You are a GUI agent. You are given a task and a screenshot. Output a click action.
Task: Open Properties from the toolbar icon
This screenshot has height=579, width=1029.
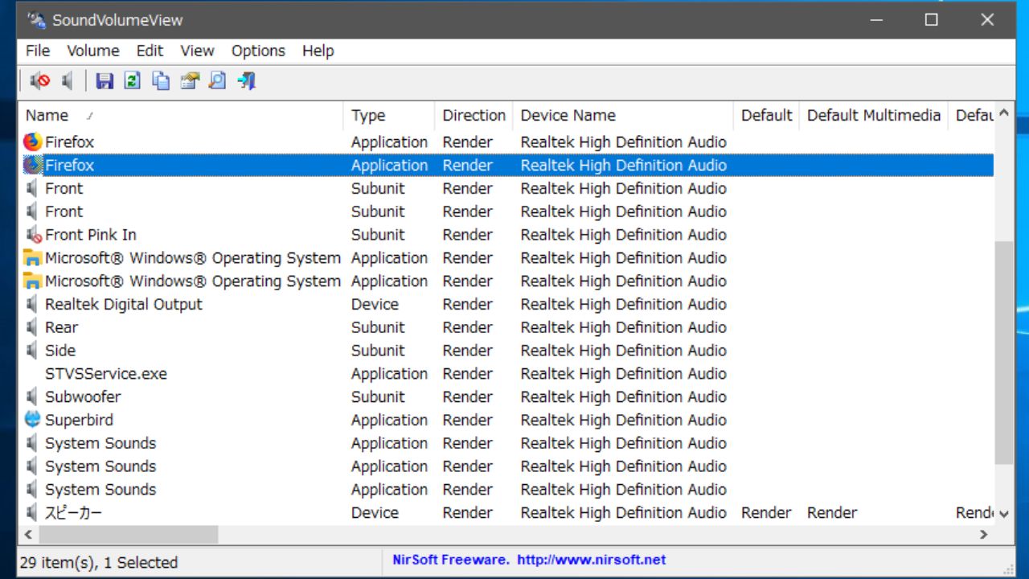coord(190,80)
